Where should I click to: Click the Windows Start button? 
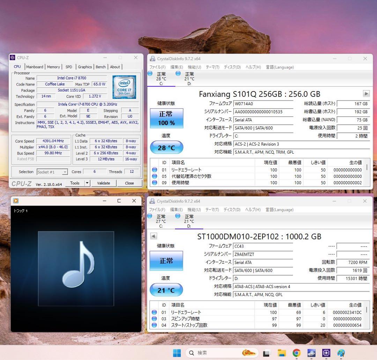tap(177, 353)
